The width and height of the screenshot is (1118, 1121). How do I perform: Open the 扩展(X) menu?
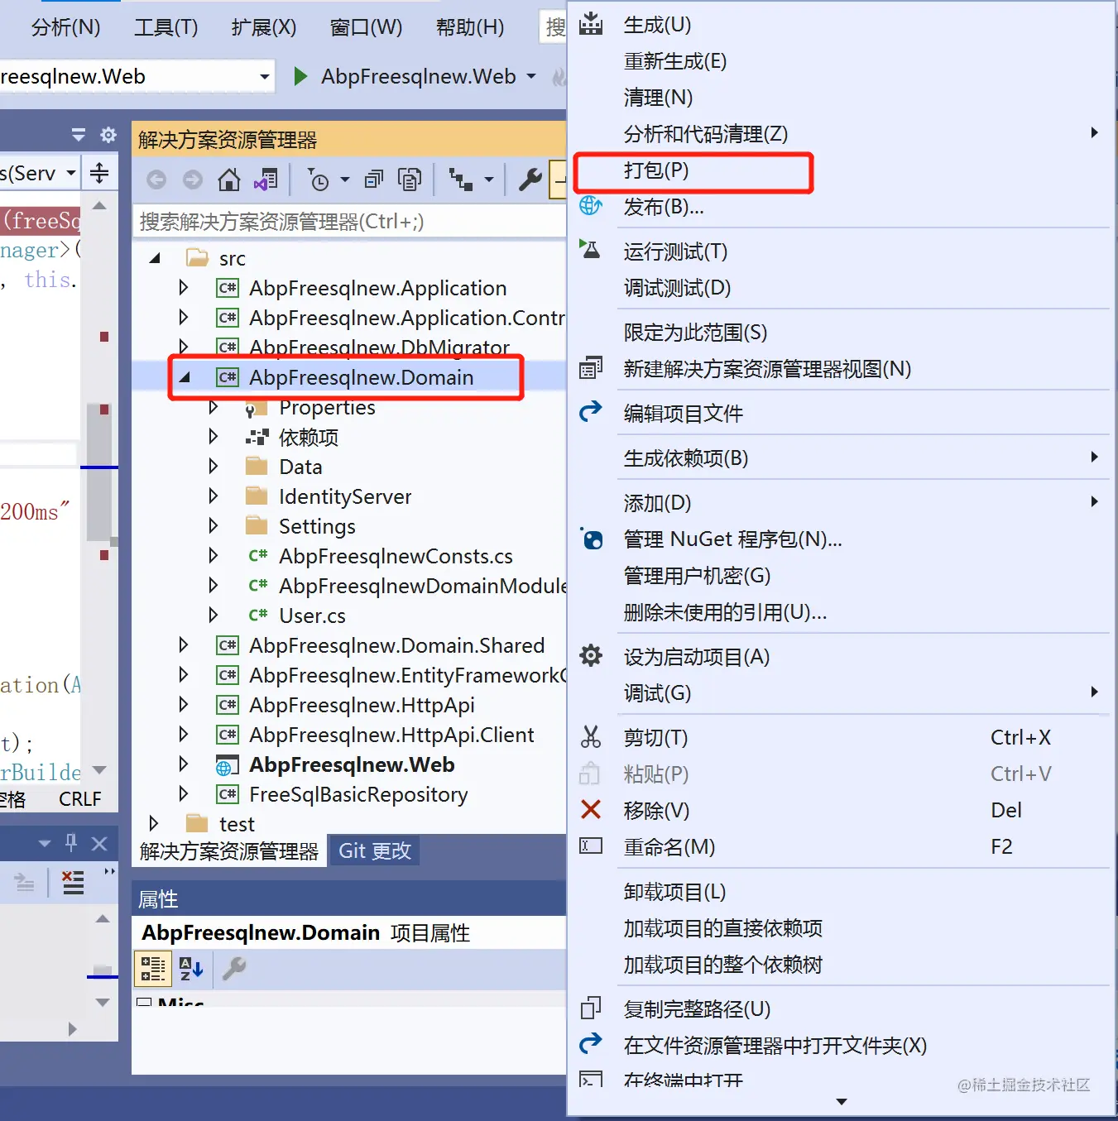click(x=264, y=27)
